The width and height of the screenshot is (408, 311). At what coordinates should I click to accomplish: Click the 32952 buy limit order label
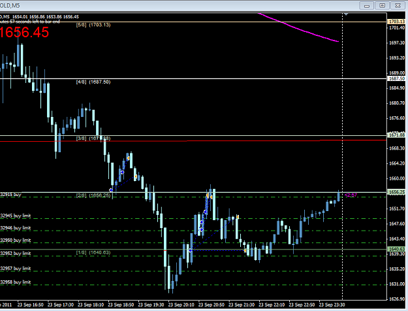(16, 253)
